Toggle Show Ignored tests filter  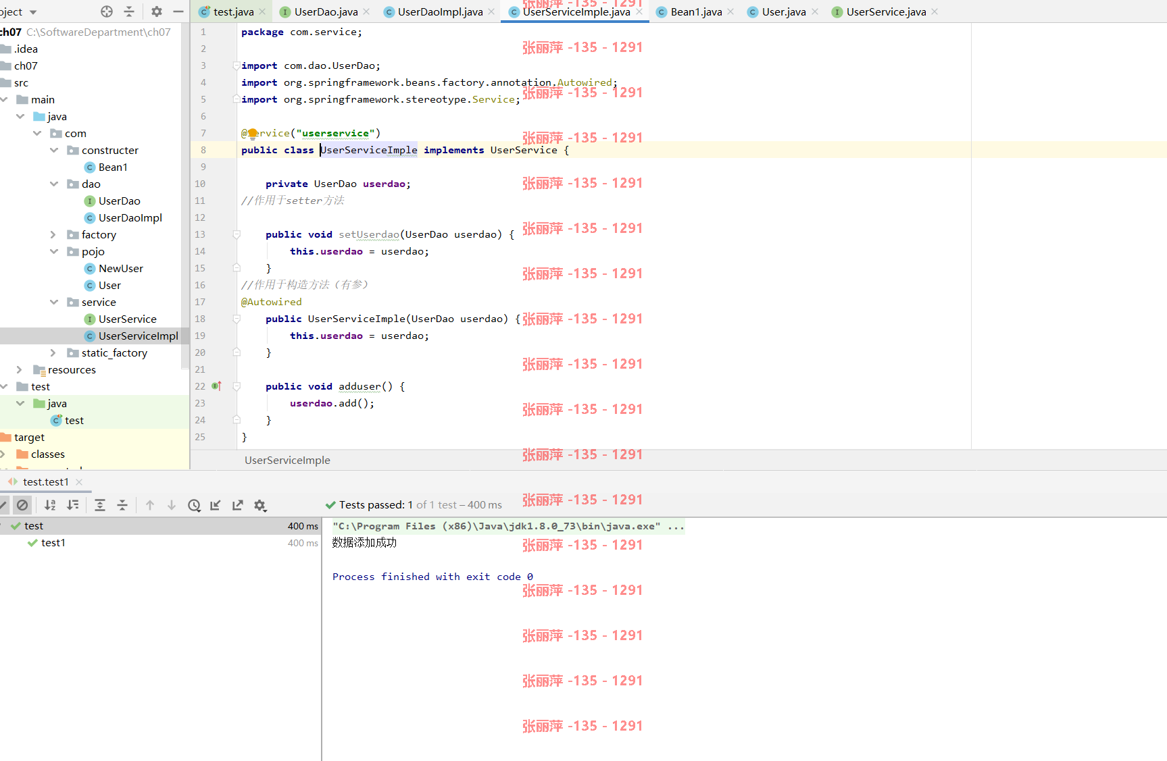click(22, 505)
